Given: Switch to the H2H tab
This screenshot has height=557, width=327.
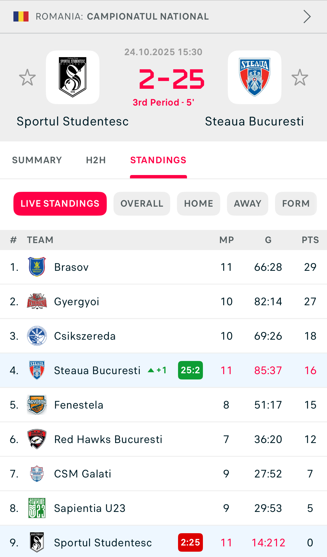Looking at the screenshot, I should [96, 160].
